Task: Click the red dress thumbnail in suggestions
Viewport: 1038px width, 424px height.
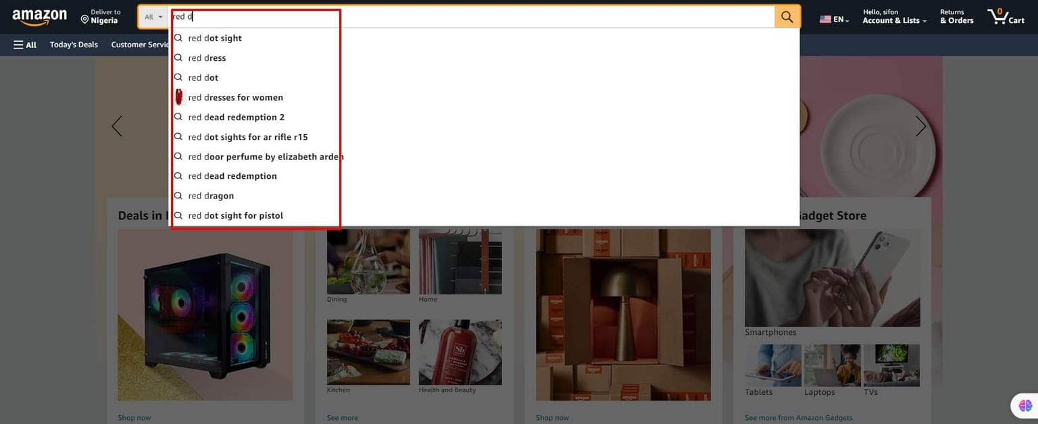Action: coord(180,97)
